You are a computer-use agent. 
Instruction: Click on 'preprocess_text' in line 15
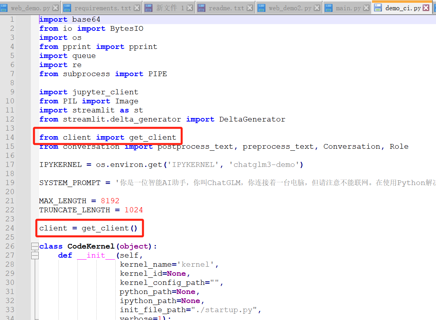pyautogui.click(x=278, y=147)
